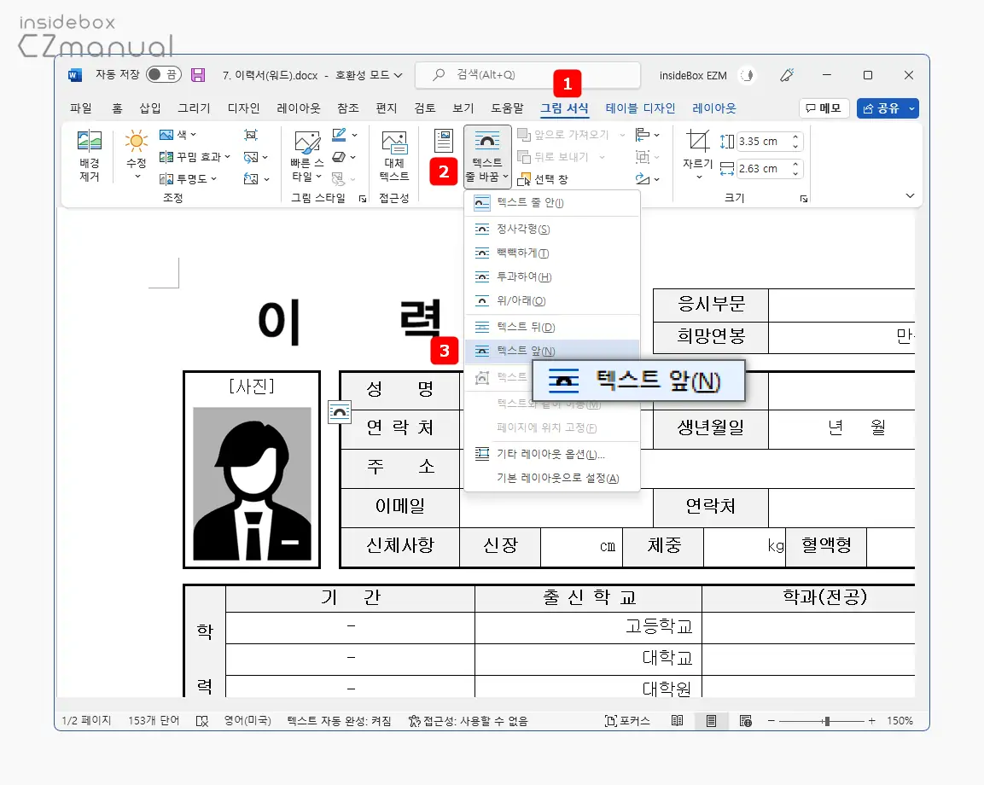Open More Layout Options (기타 레이아웃 옵션)

[552, 454]
